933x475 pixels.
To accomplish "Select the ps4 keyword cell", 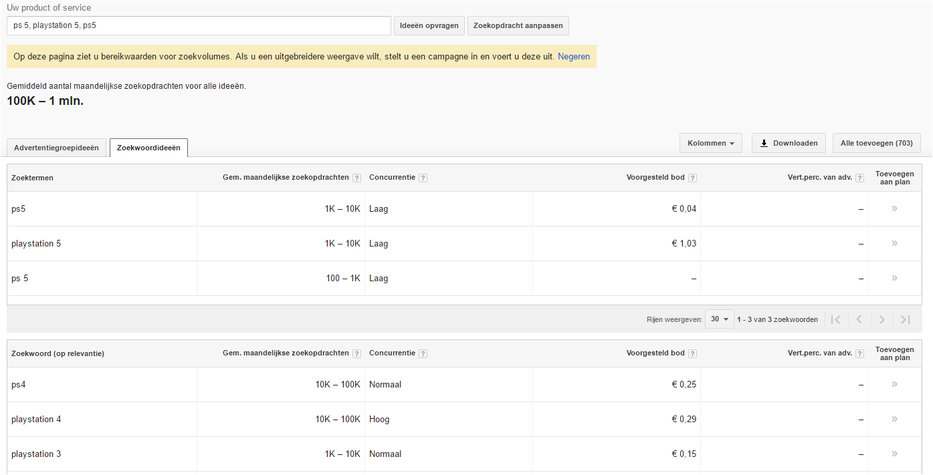I will [x=102, y=384].
